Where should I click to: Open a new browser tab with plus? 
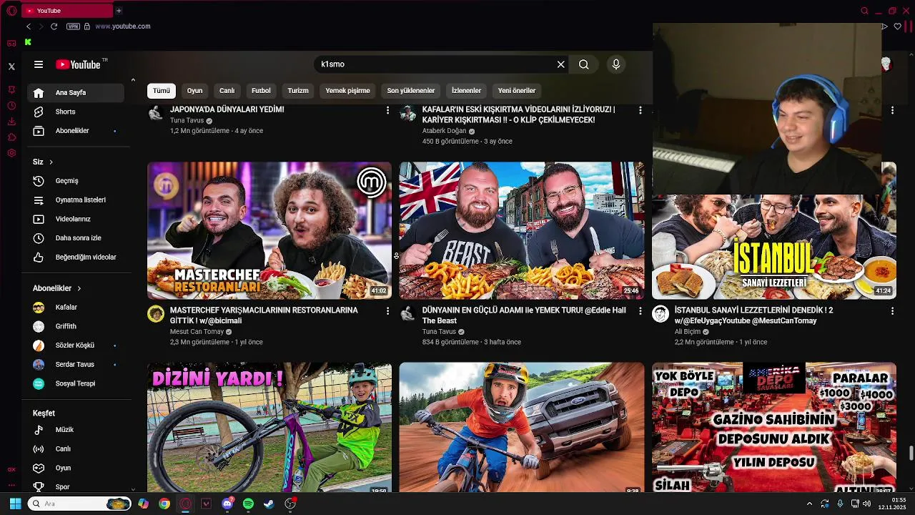[x=119, y=11]
